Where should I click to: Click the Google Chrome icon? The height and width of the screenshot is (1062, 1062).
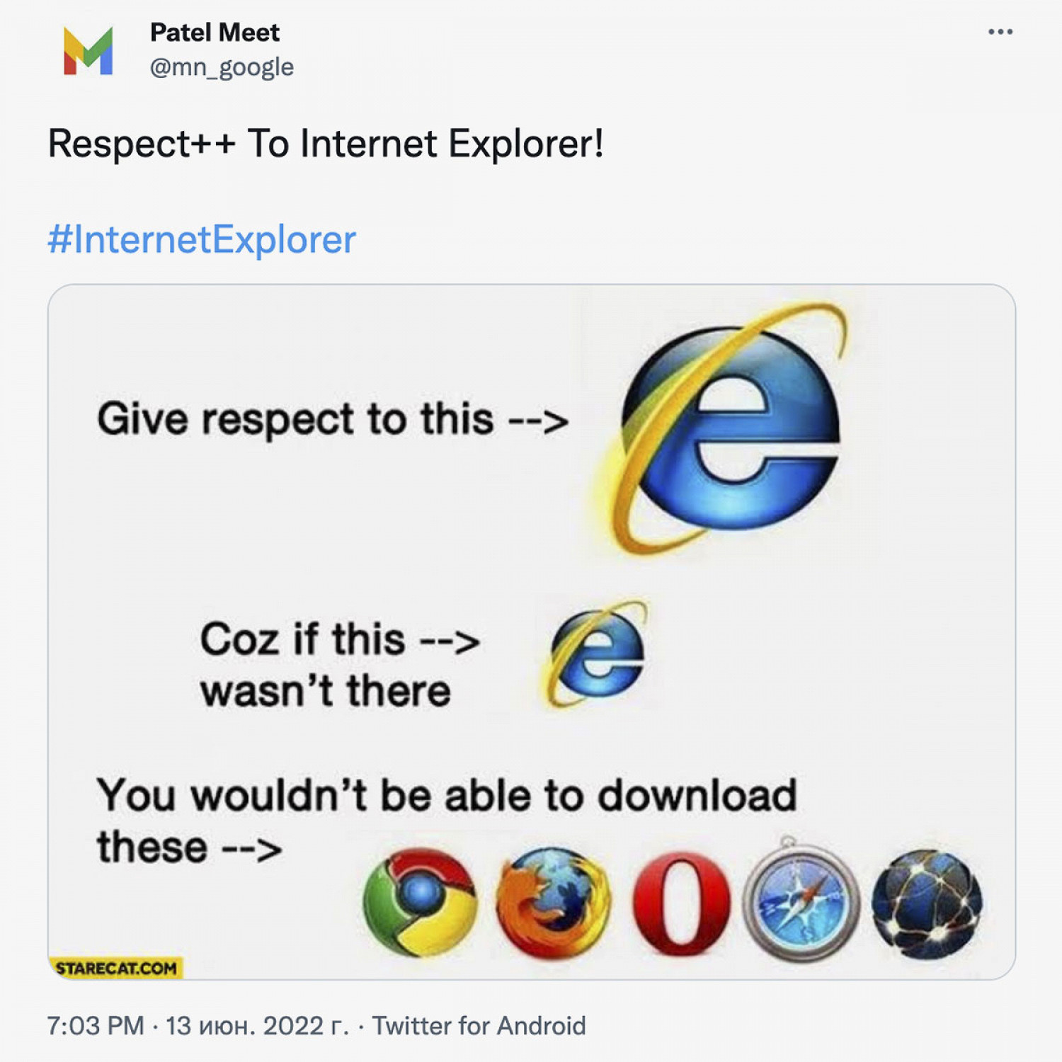tap(420, 902)
